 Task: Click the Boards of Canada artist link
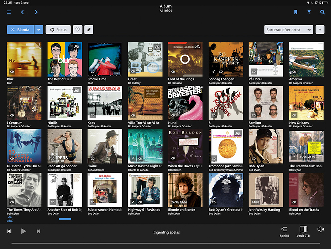[x=138, y=170]
